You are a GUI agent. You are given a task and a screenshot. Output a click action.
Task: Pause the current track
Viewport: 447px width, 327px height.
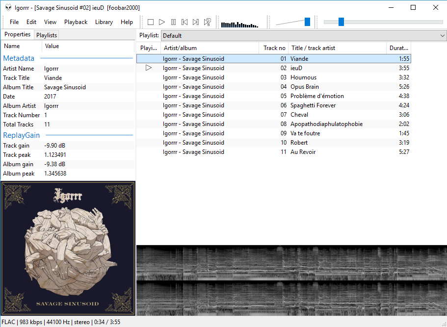(173, 22)
